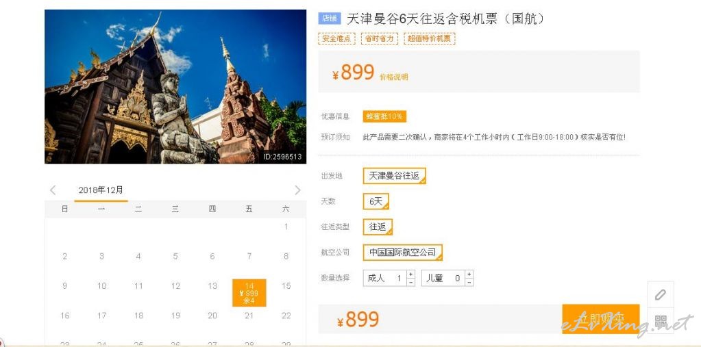This screenshot has width=701, height=347.
Task: Click the 安全准点 tag
Action: [336, 38]
